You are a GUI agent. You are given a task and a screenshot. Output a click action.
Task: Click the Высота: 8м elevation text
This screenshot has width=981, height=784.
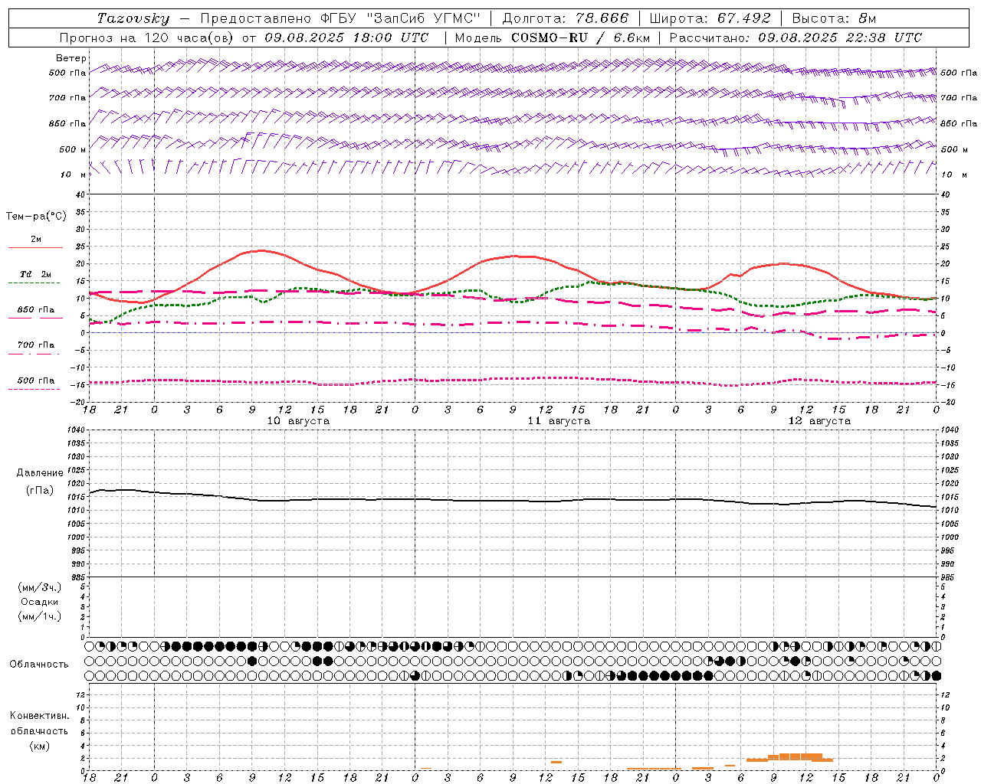(x=834, y=18)
